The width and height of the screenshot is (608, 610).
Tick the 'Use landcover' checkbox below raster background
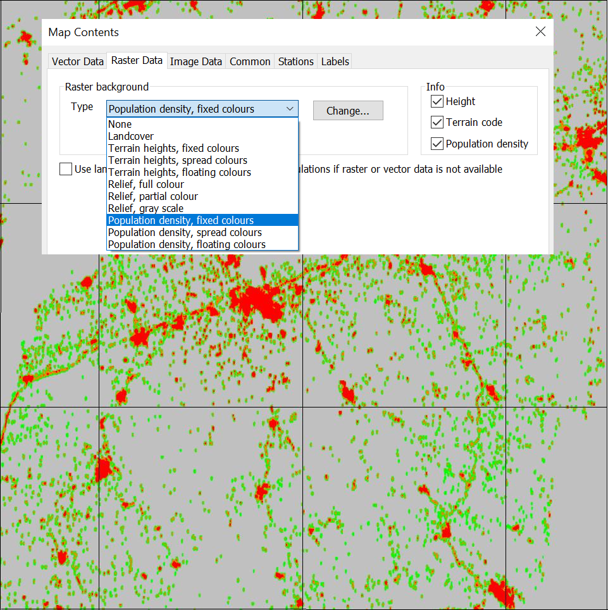(x=66, y=169)
